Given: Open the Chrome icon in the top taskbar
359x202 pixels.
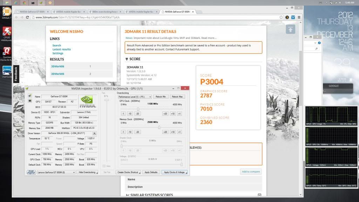Looking at the screenshot, I should pos(24,3).
